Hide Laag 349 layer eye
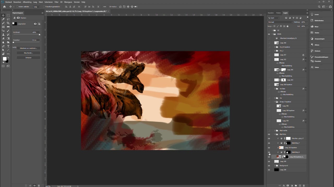The image size is (334, 187). click(269, 161)
